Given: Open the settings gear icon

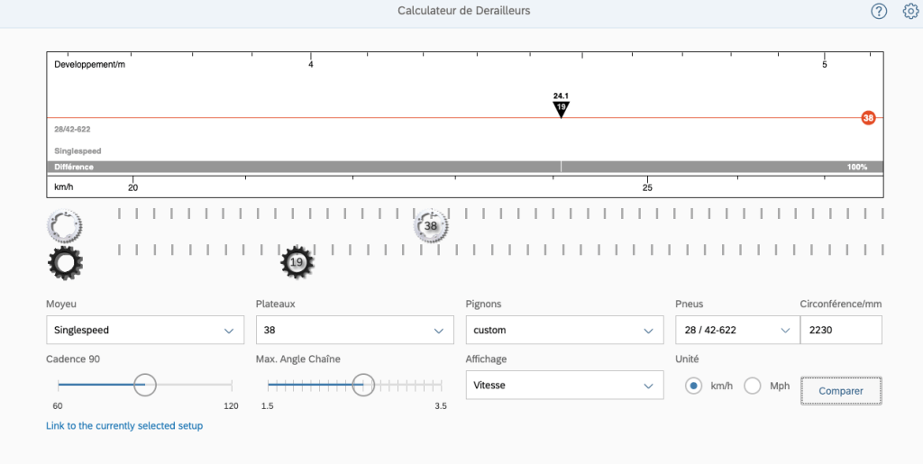Looking at the screenshot, I should pos(910,11).
